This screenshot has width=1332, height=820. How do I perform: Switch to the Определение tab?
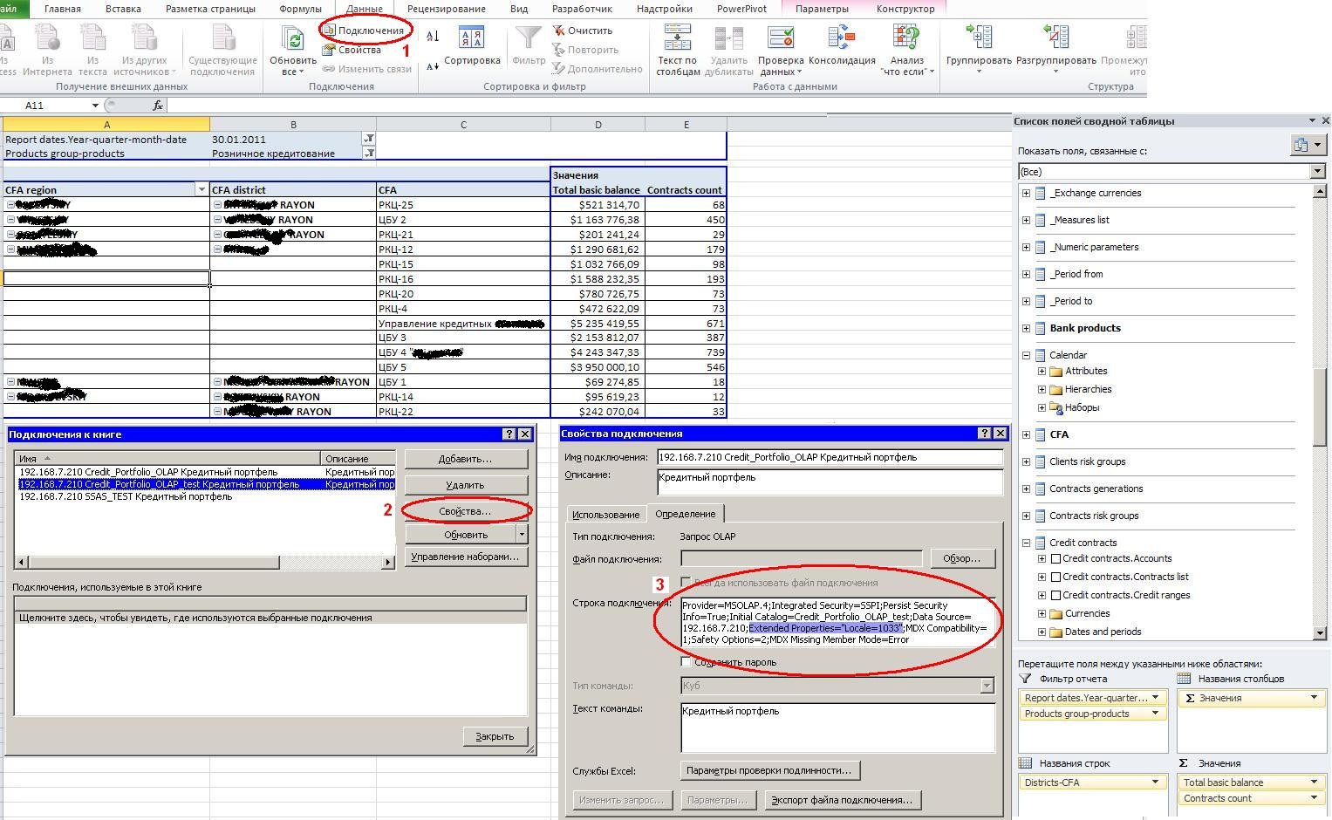click(686, 514)
